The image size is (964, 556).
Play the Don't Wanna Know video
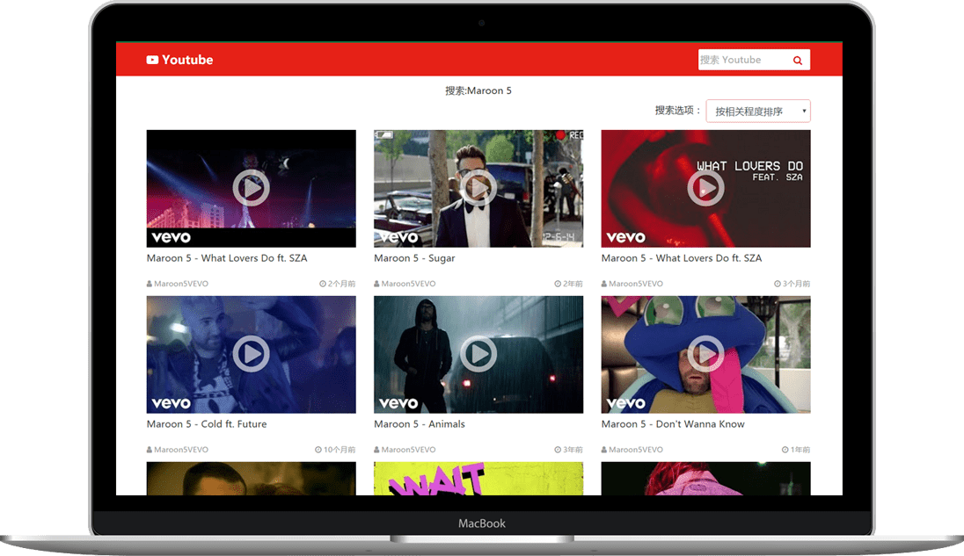point(705,354)
